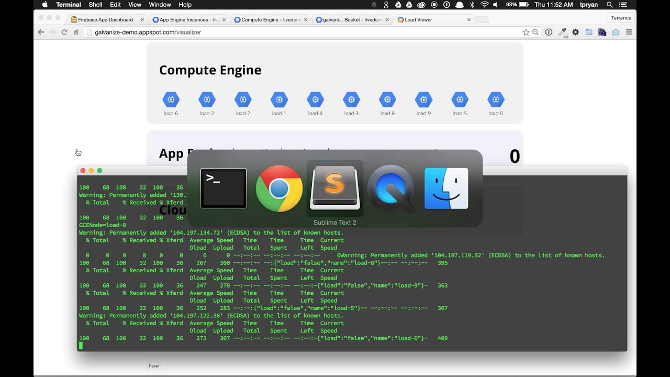Open the Wi-Fi status menu
The image size is (670, 377).
pyautogui.click(x=484, y=5)
